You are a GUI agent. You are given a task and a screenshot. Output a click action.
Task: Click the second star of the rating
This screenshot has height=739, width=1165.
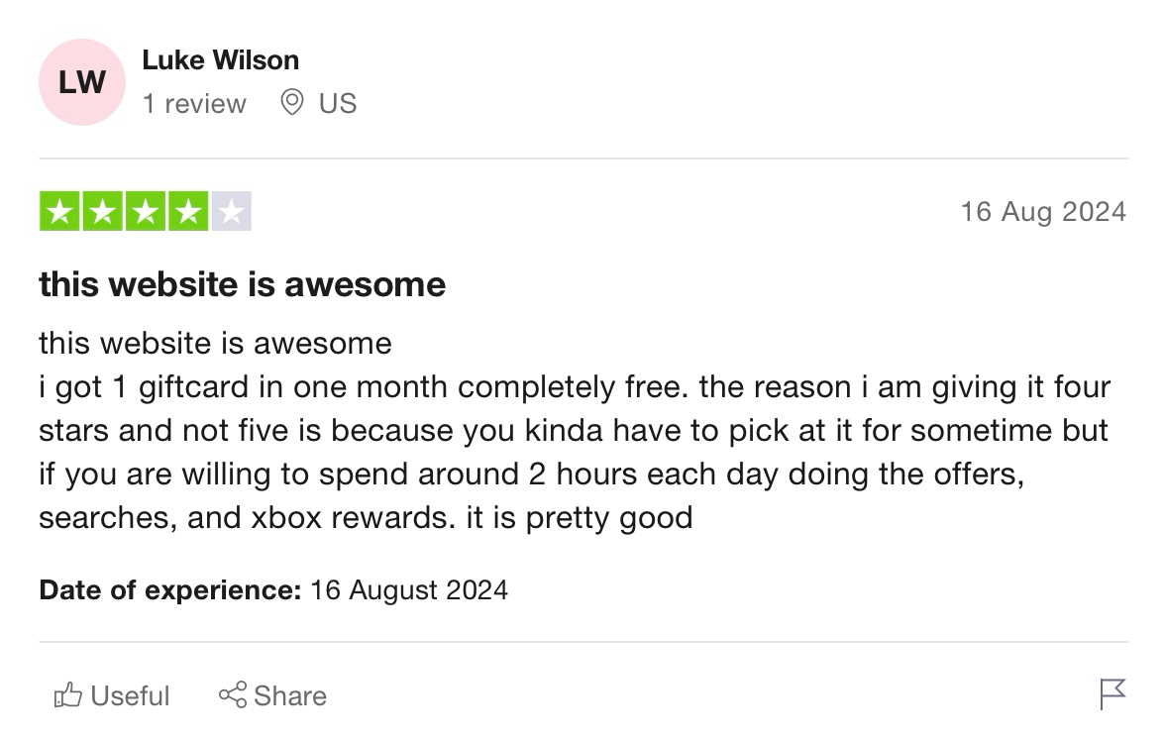(102, 210)
